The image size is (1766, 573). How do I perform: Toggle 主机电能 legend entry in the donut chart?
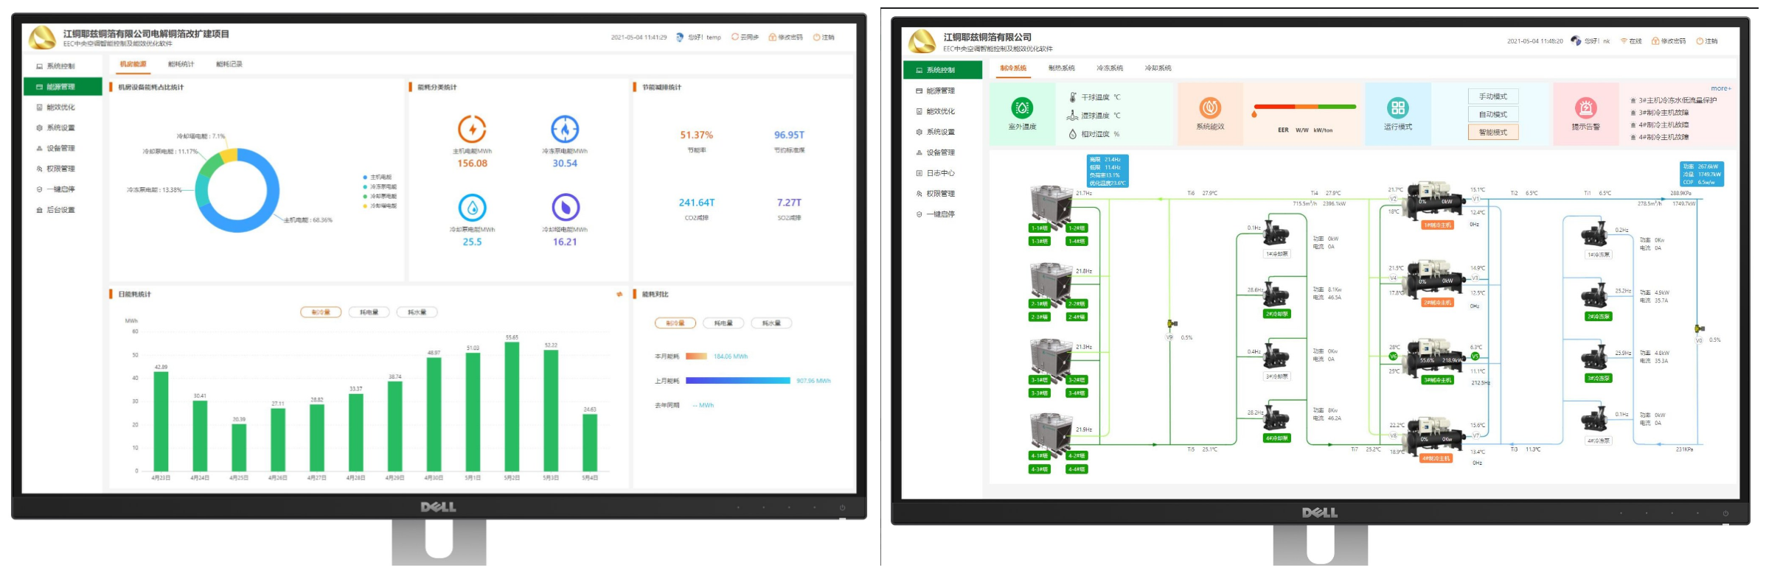click(x=378, y=177)
